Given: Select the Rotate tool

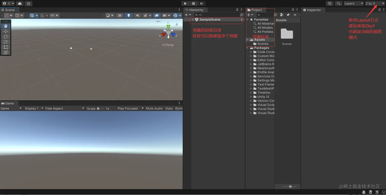Looking at the screenshot, I should [x=6, y=37].
